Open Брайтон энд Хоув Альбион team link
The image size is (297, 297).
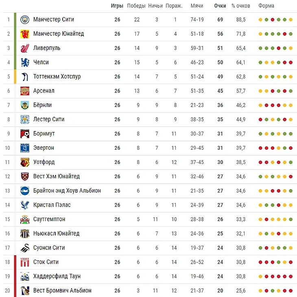coord(67,191)
